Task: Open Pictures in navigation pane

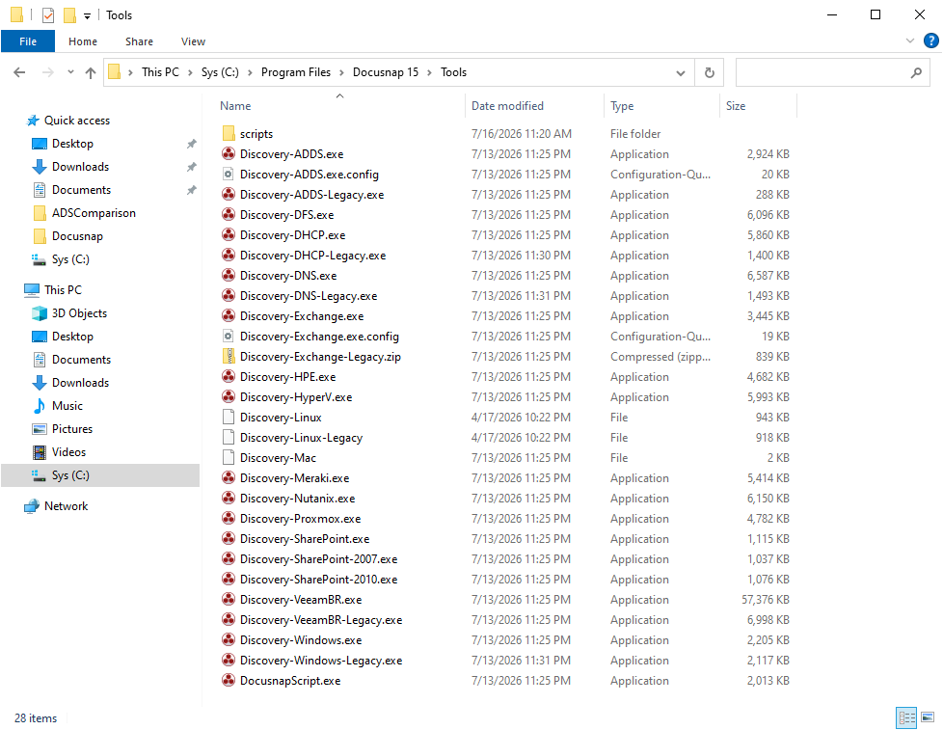Action: 72,429
